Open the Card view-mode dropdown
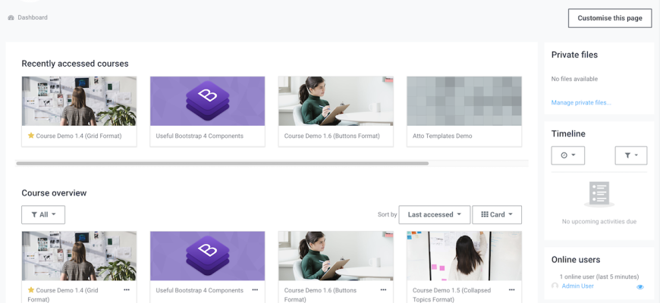The height and width of the screenshot is (303, 660). (497, 214)
